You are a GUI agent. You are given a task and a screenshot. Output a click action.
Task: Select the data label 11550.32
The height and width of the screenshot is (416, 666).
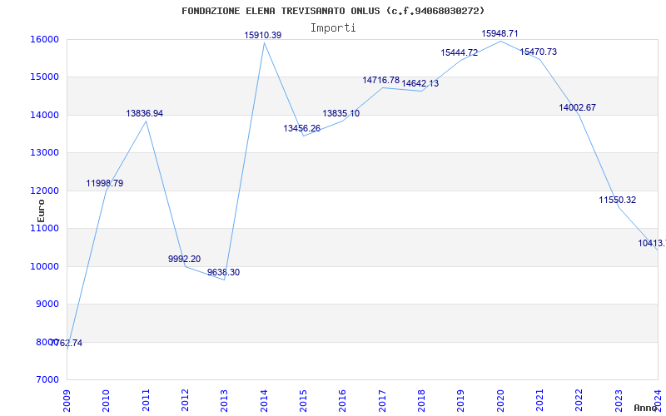click(x=618, y=200)
